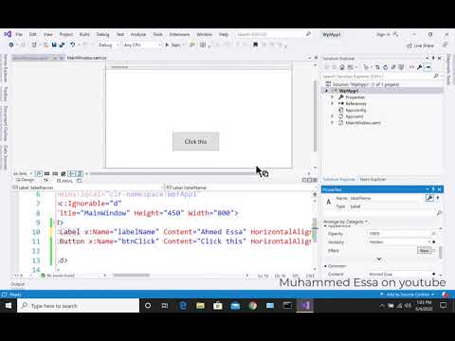Open the designer zoom percentage dropdown

coord(23,173)
